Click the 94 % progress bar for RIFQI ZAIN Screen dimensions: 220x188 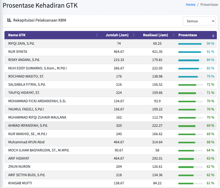coord(191,44)
